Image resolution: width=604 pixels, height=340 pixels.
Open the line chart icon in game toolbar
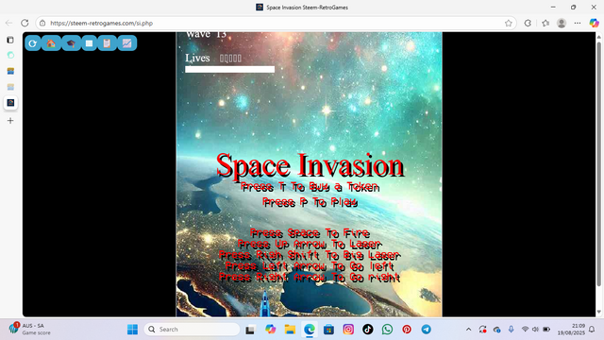tap(127, 43)
